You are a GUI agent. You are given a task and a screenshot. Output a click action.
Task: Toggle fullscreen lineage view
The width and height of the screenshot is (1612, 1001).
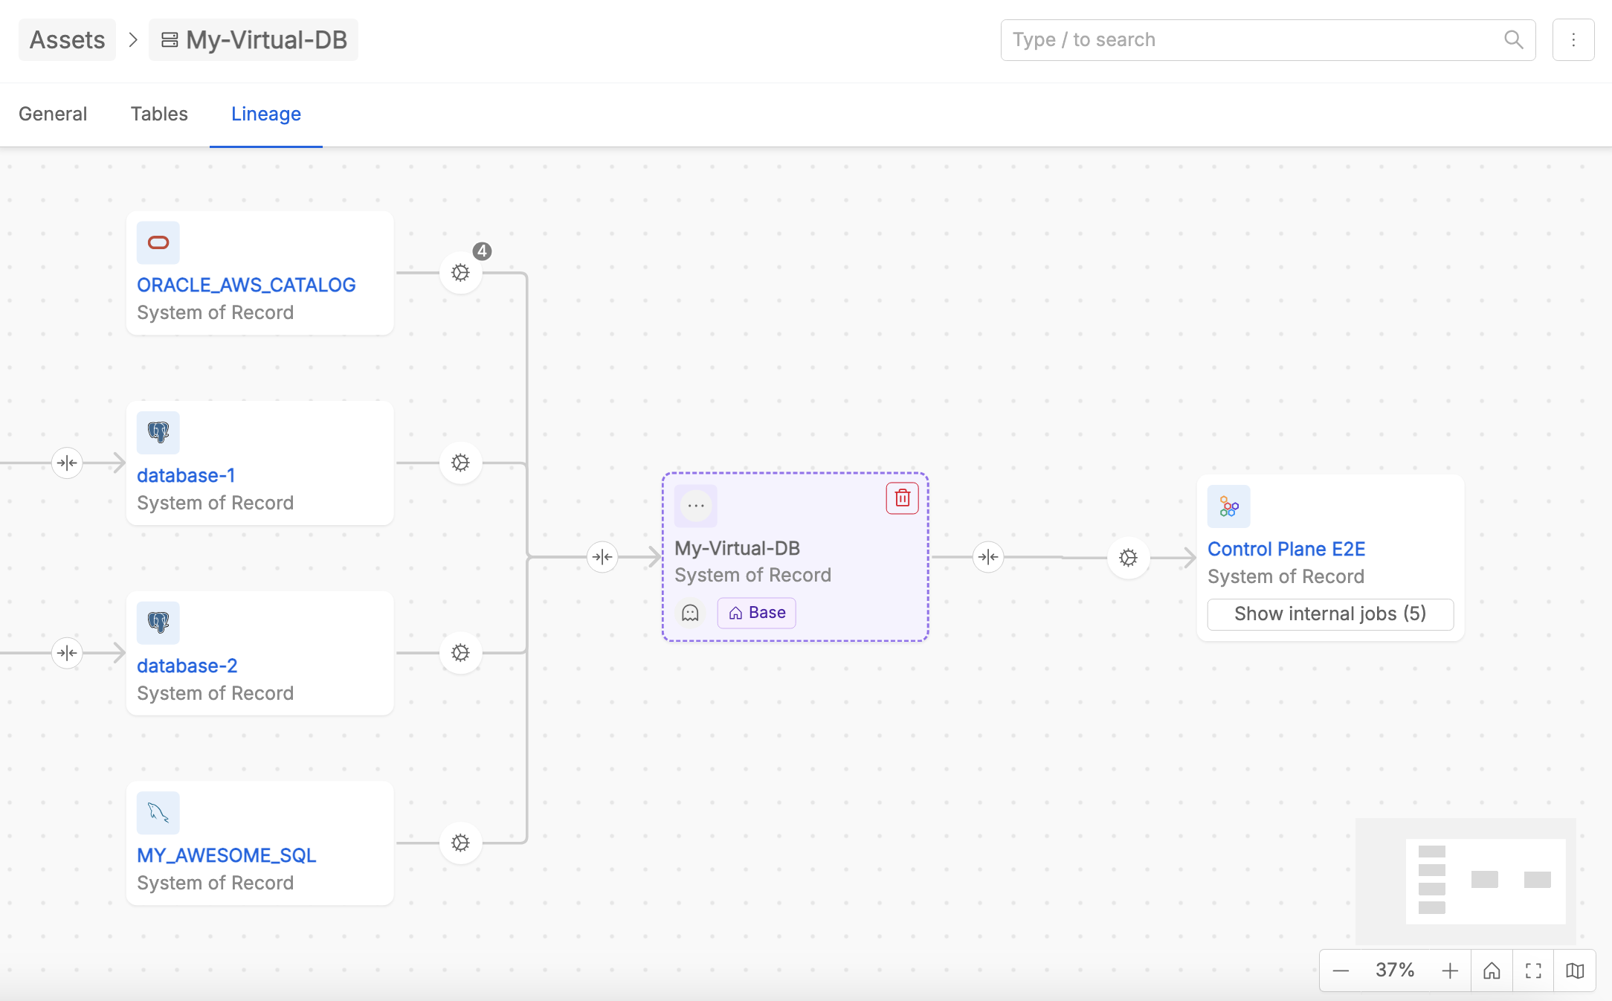[1533, 971]
